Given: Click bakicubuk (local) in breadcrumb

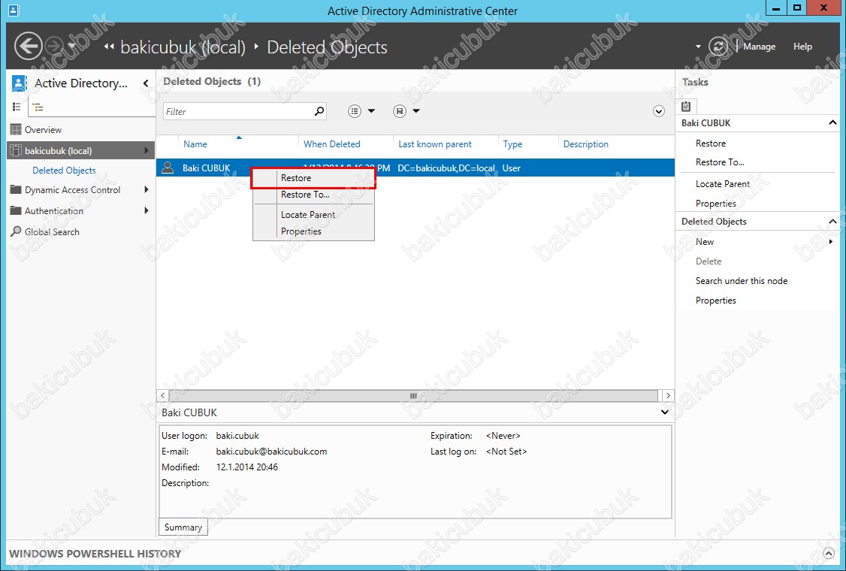Looking at the screenshot, I should [183, 47].
